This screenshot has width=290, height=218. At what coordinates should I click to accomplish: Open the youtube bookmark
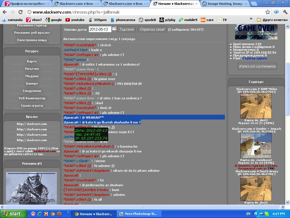(75, 20)
